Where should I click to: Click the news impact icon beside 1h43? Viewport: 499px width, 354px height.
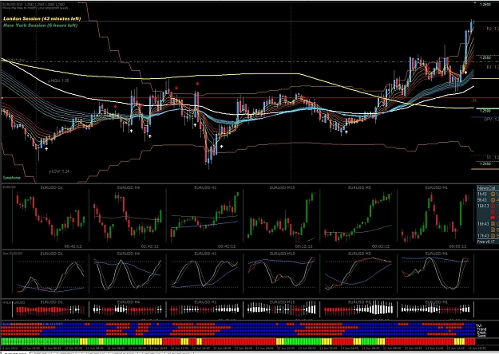tap(493, 194)
